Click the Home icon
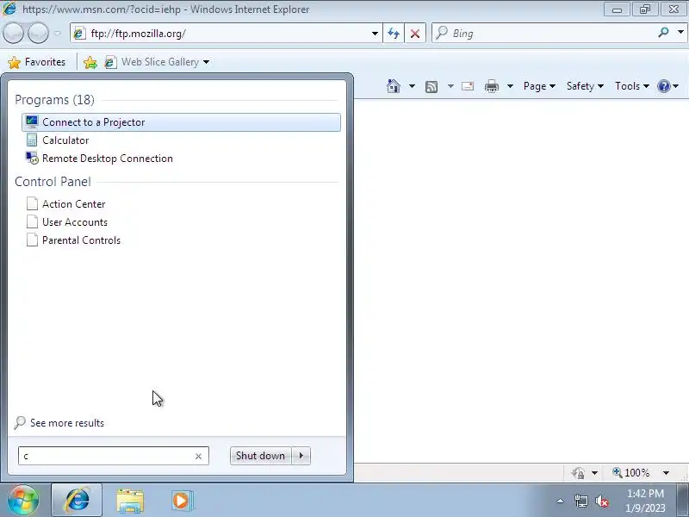Screen dimensions: 689x517 (394, 86)
